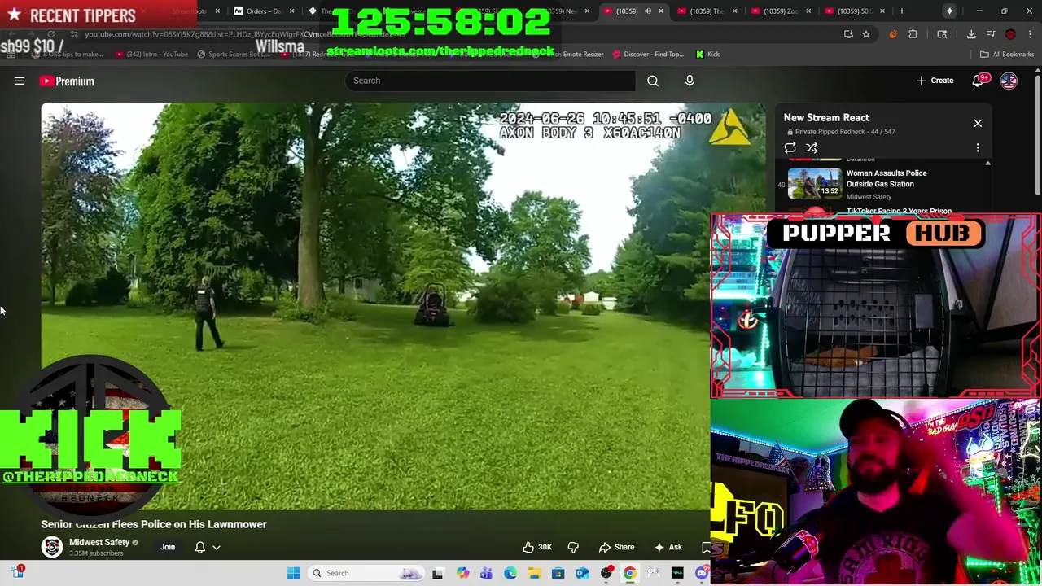Open Woman Assaults Police Outside Gas Station thumbnail
1042x586 pixels.
815,183
